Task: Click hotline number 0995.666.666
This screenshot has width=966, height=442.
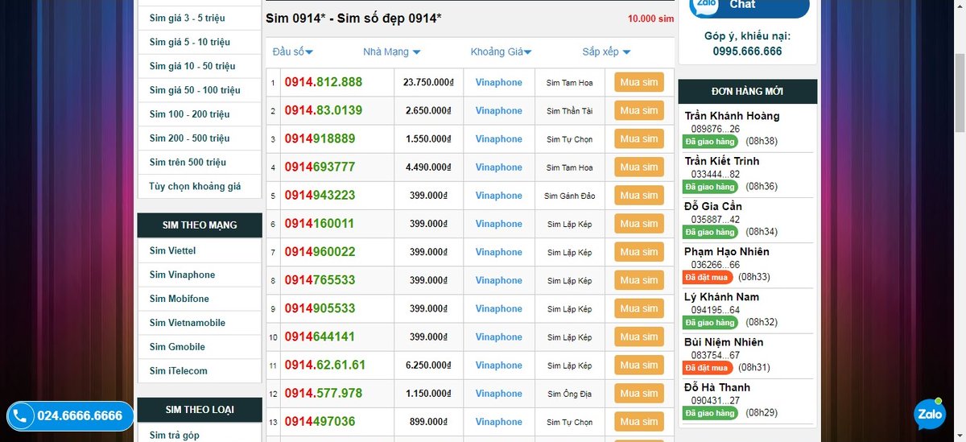Action: (x=747, y=51)
